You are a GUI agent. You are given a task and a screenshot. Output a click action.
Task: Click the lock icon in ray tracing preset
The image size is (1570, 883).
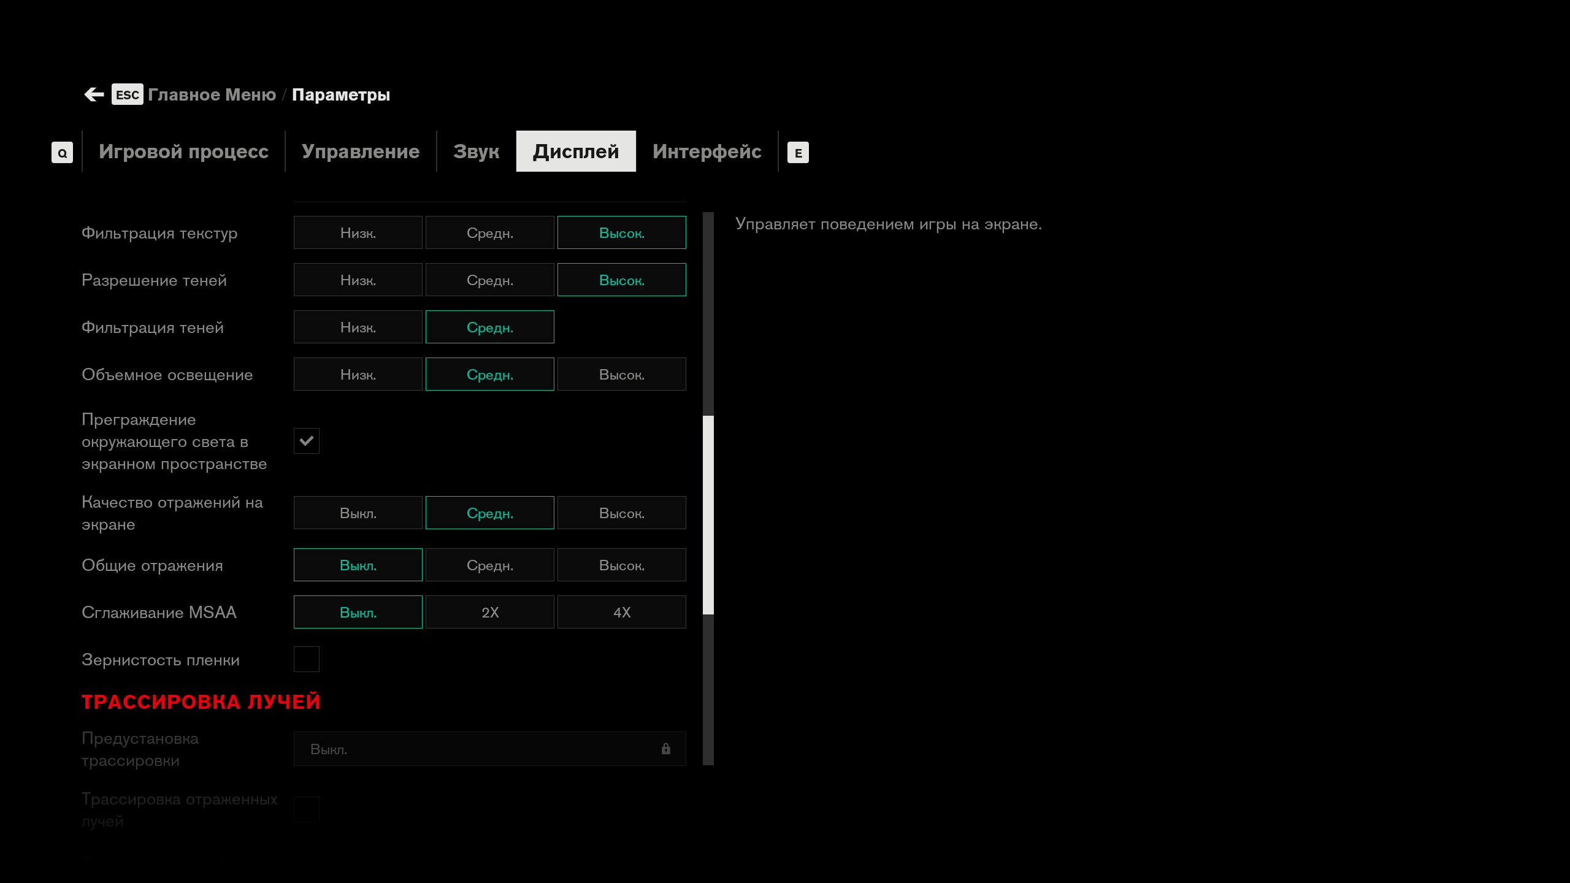[666, 749]
